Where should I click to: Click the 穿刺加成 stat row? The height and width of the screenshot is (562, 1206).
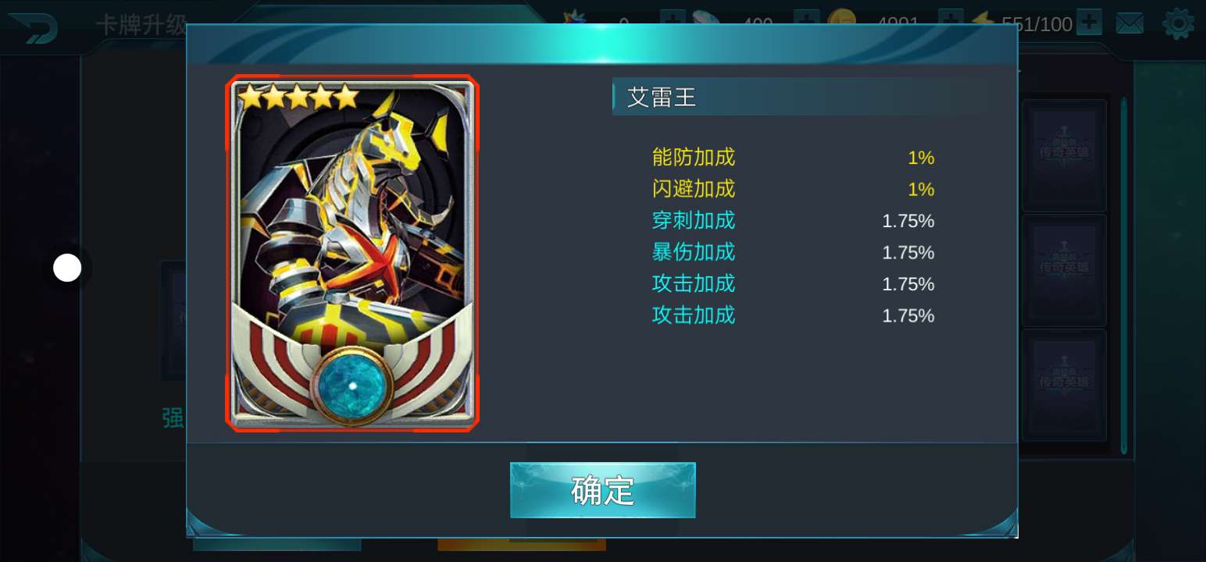coord(793,221)
